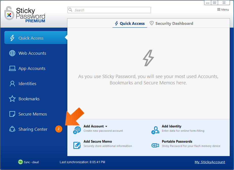Click the Web Accounts globe icon
234x170 pixels.
(x=12, y=53)
